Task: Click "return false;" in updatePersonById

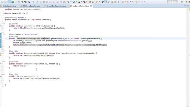Action: pyautogui.click(x=19, y=66)
